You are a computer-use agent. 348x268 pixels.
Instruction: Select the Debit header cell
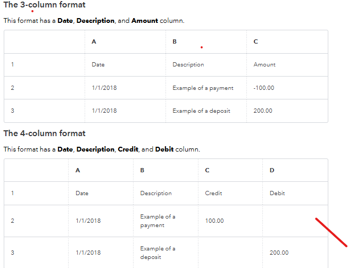(277, 193)
